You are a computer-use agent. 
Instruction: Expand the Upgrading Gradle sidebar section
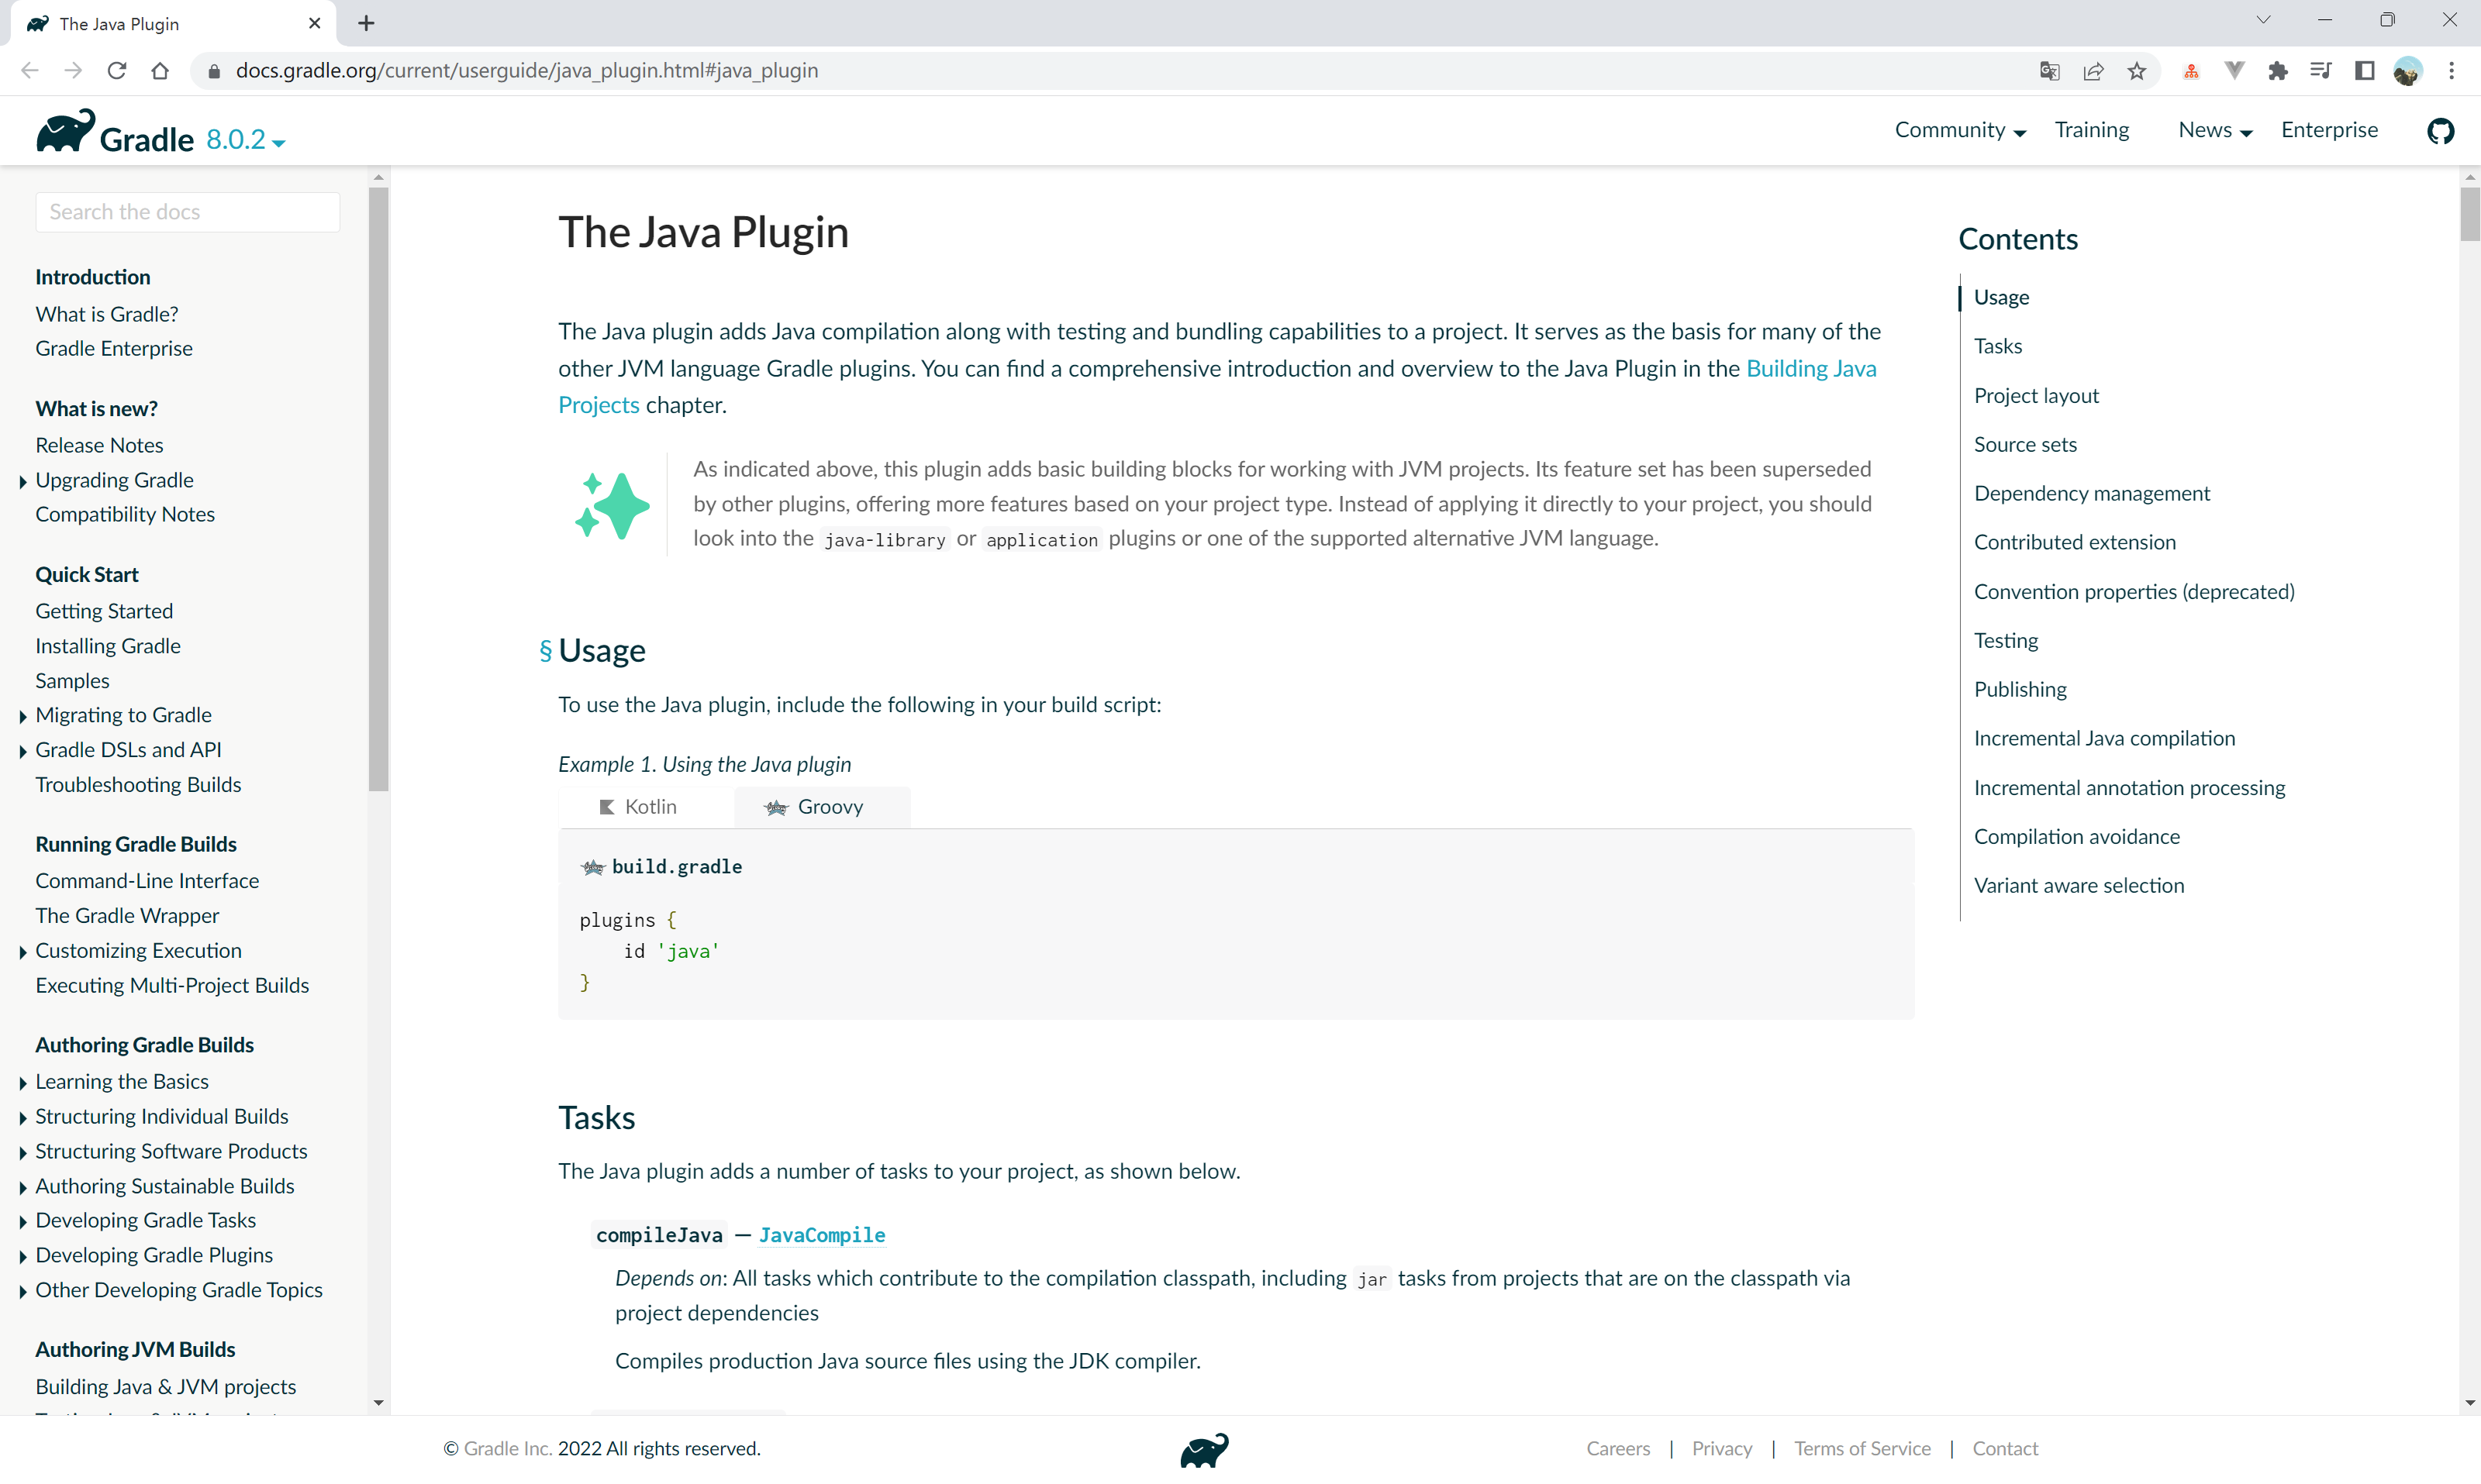click(x=22, y=481)
